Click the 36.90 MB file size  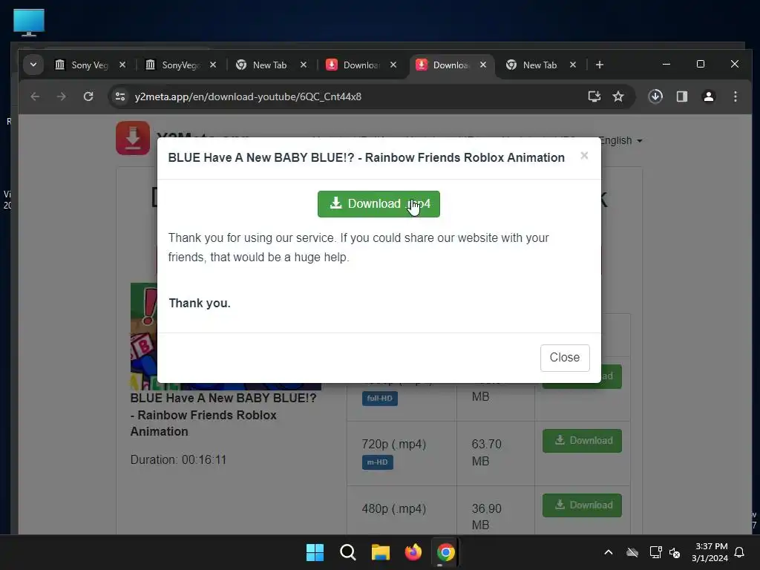click(x=487, y=517)
